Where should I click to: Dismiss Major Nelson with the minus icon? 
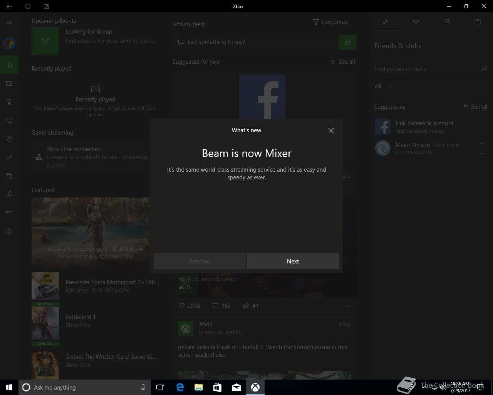coord(482,153)
